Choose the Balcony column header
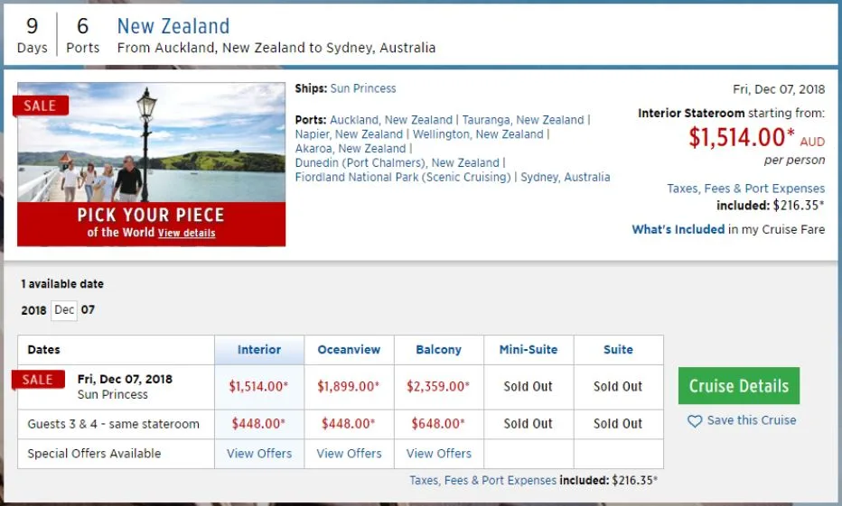The image size is (842, 506). [x=438, y=350]
